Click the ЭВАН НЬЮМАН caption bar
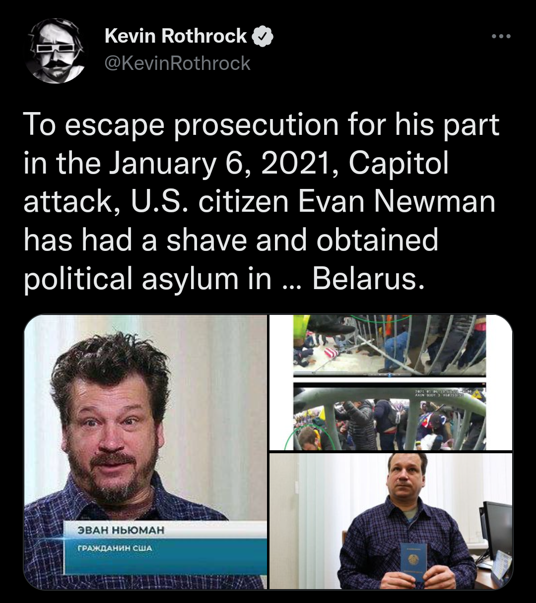The width and height of the screenshot is (536, 603). click(164, 530)
